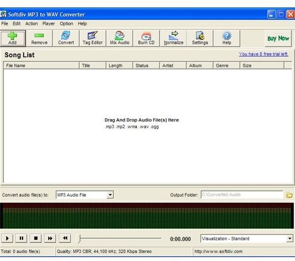This screenshot has height=261, width=295.
Task: Start conversion with the Convert icon
Action: pos(66,38)
